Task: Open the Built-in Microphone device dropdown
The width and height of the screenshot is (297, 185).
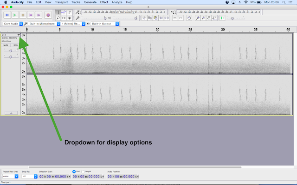Action: (44, 24)
